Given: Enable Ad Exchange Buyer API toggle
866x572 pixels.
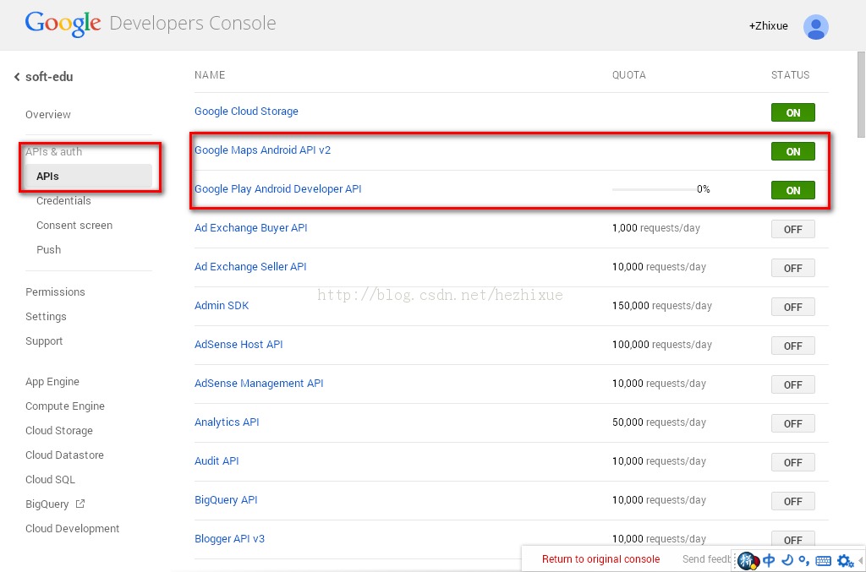Looking at the screenshot, I should click(792, 230).
